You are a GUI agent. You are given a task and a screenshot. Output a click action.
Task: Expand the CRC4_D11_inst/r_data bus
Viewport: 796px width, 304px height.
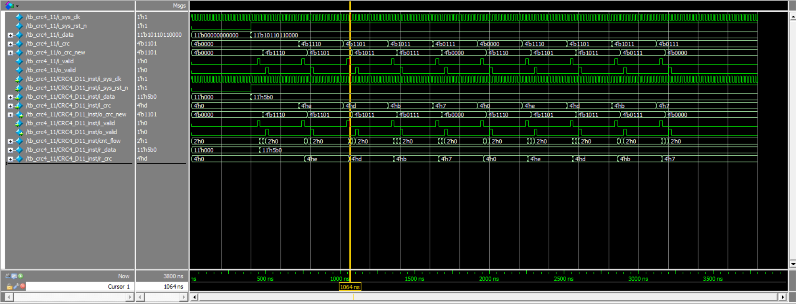point(10,150)
